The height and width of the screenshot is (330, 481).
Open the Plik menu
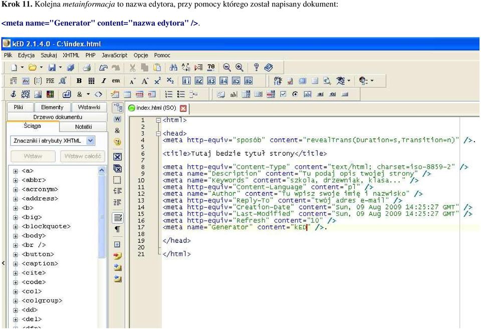[x=8, y=55]
